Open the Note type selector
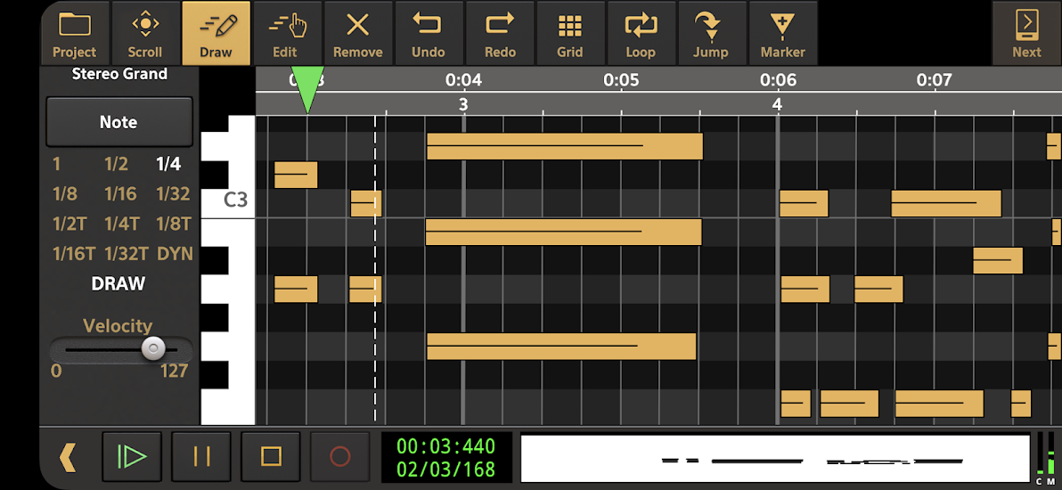The height and width of the screenshot is (490, 1062). click(119, 122)
